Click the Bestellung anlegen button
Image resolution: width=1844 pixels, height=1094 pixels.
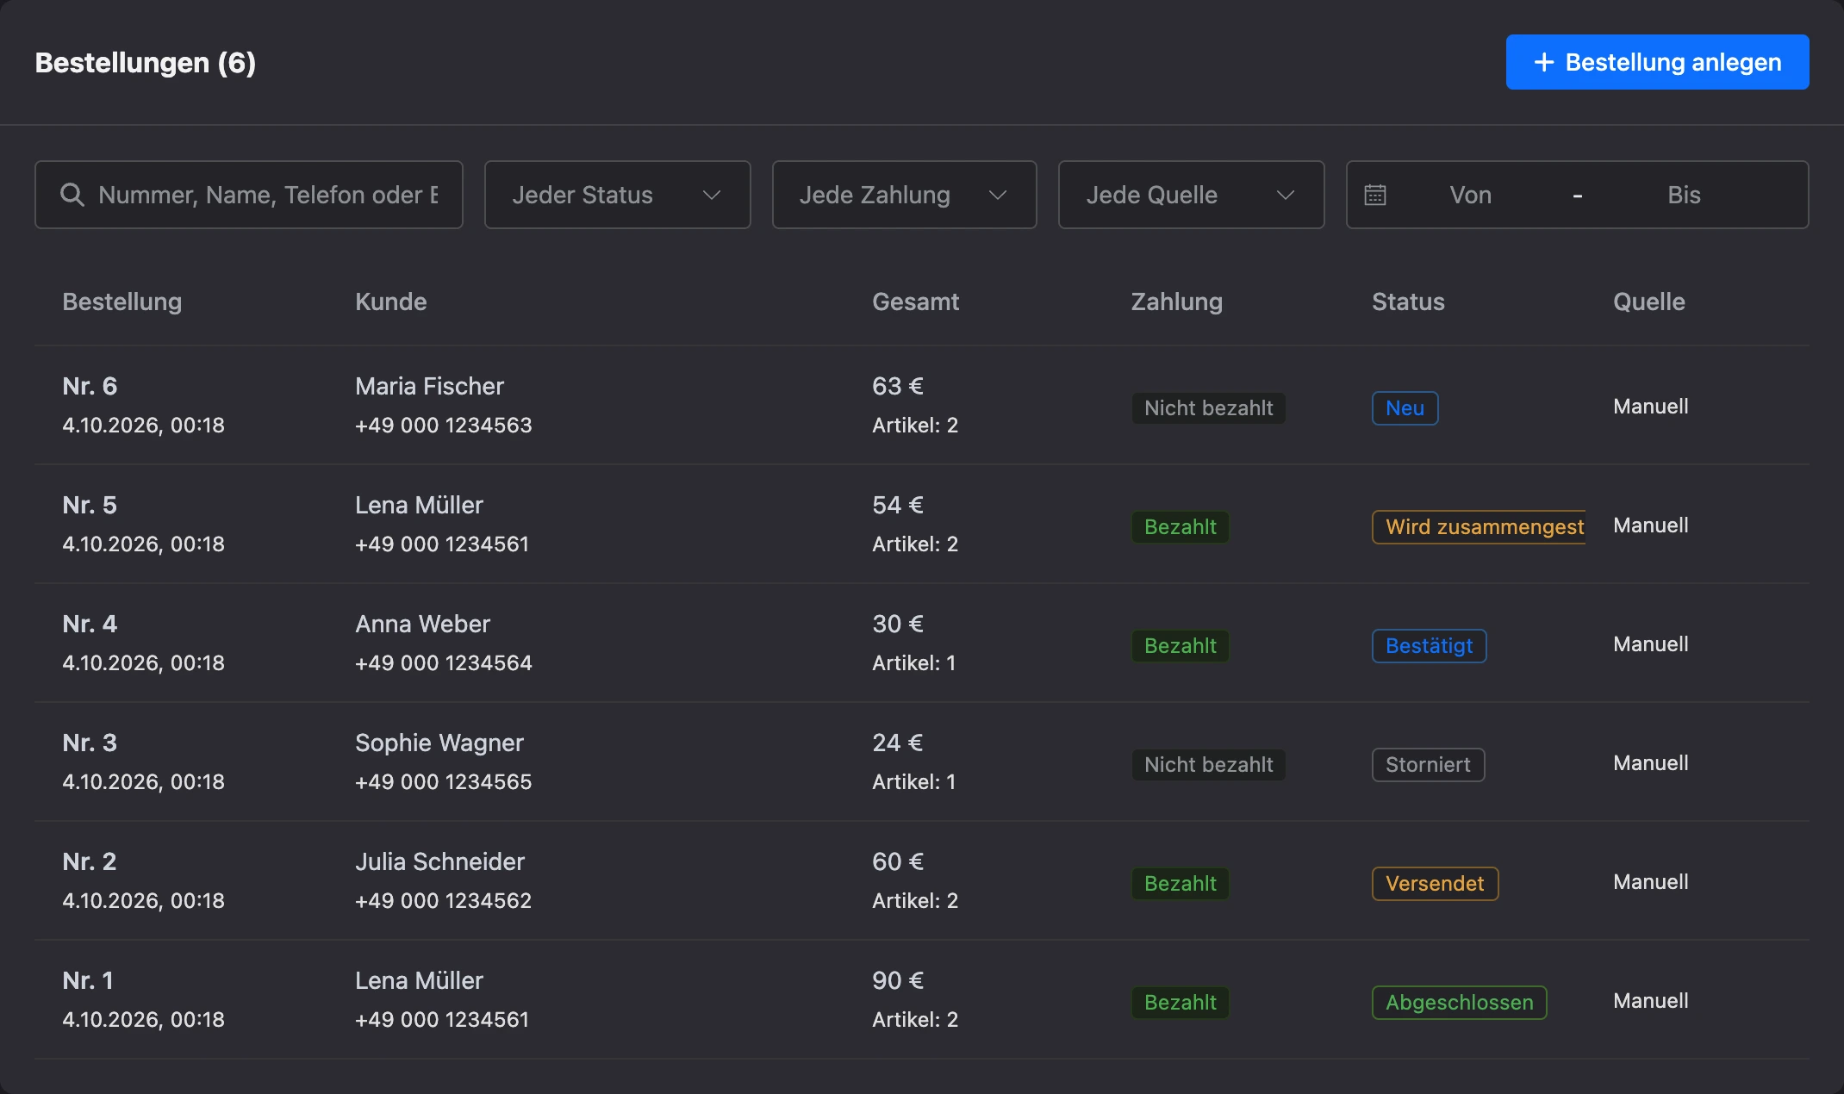pyautogui.click(x=1657, y=62)
